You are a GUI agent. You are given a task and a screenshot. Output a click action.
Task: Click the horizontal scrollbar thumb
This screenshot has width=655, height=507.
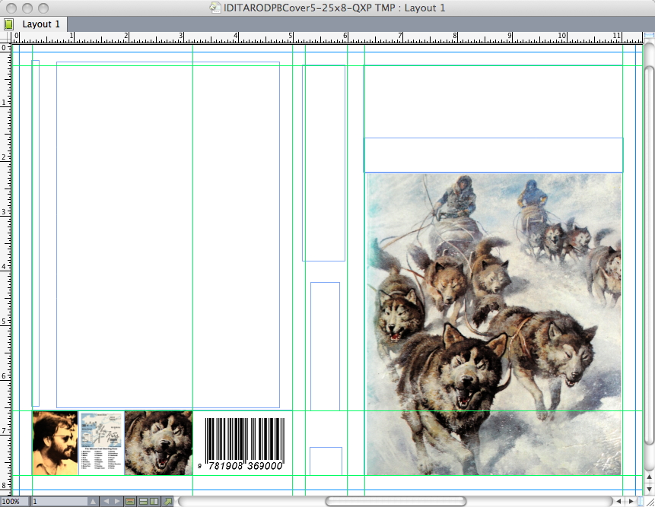point(396,501)
